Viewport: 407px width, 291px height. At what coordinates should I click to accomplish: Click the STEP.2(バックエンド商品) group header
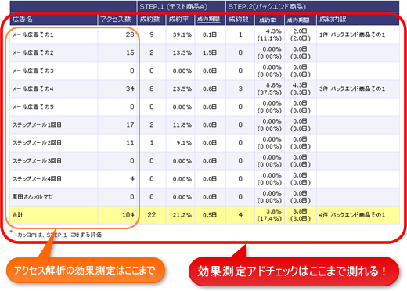tap(267, 7)
